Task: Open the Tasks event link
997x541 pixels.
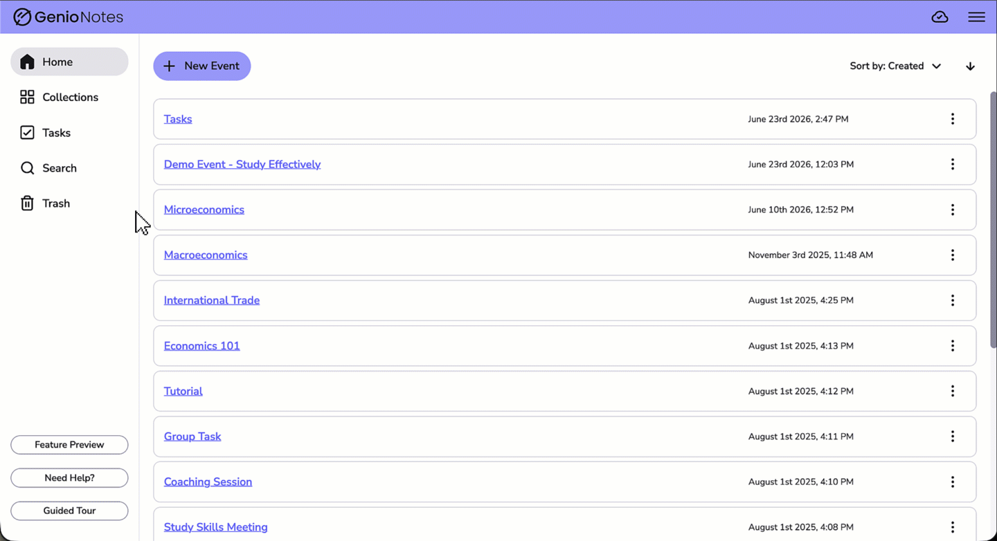Action: click(x=178, y=119)
